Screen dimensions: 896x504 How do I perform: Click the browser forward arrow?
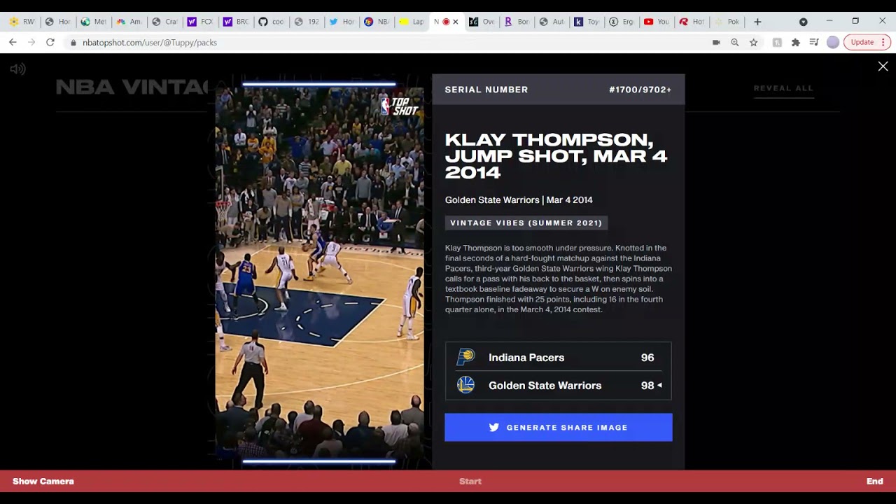pos(31,42)
